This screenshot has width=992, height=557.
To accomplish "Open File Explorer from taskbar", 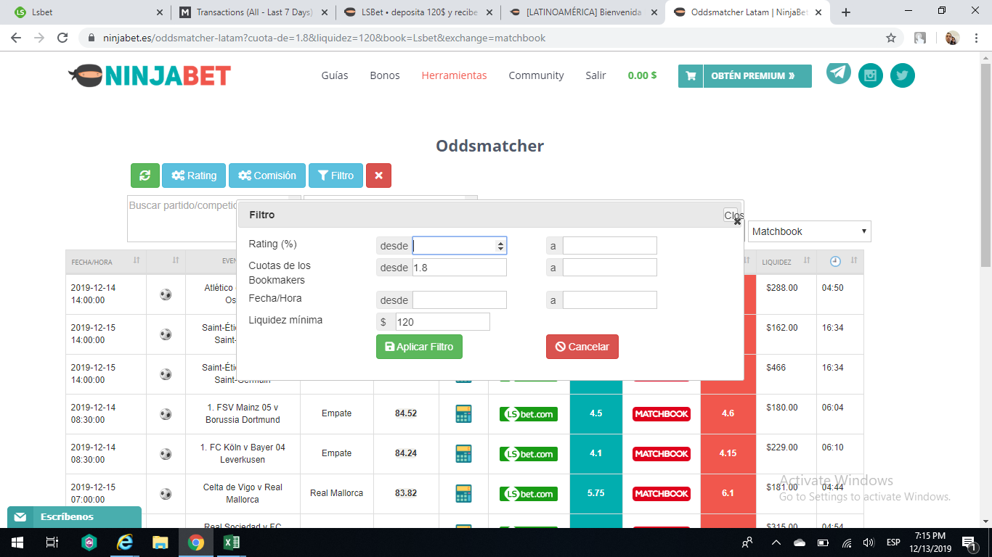I will pos(160,542).
